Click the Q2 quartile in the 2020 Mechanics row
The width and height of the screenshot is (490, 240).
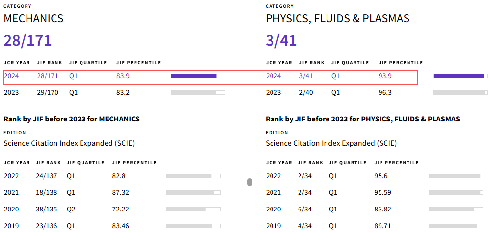click(x=71, y=209)
